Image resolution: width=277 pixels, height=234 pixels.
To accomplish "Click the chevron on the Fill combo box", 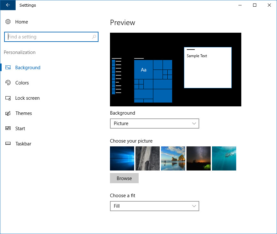I will coord(194,206).
